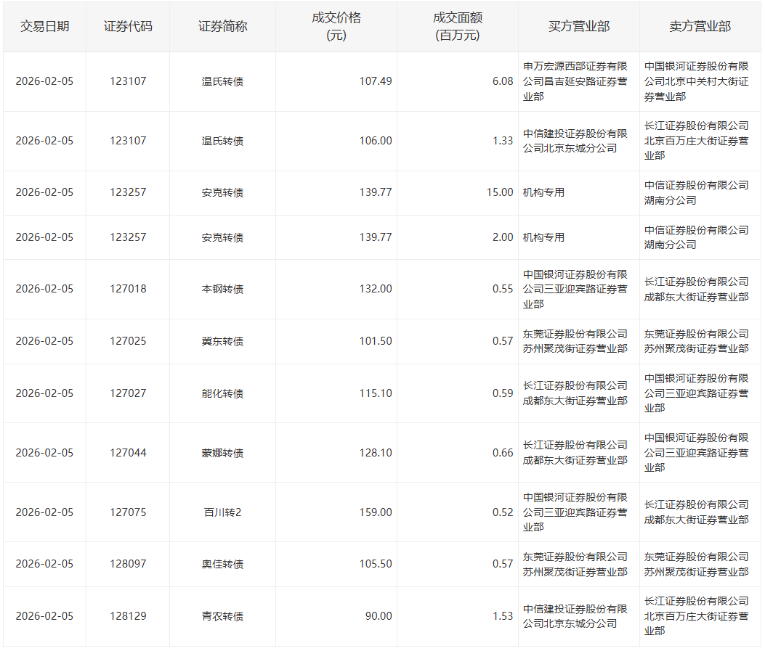Select security code 127018

tap(128, 289)
